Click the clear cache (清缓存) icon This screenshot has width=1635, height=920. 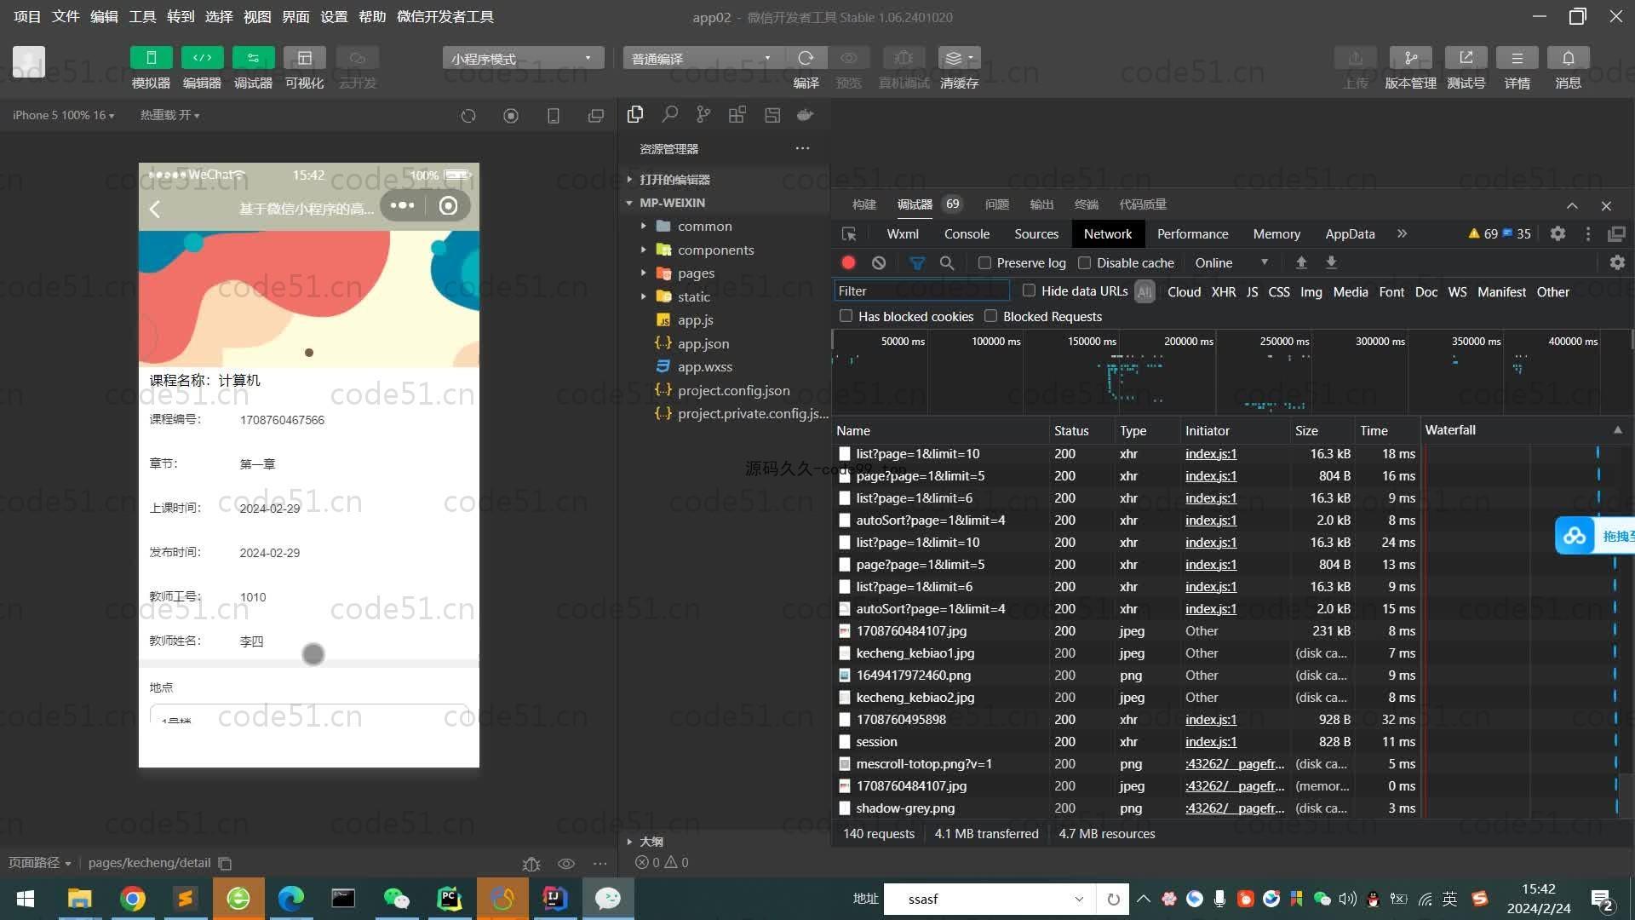959,58
